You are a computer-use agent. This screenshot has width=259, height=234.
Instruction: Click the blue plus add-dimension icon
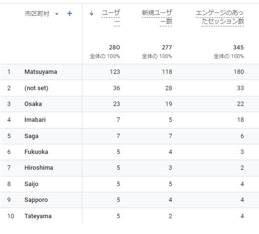[69, 13]
